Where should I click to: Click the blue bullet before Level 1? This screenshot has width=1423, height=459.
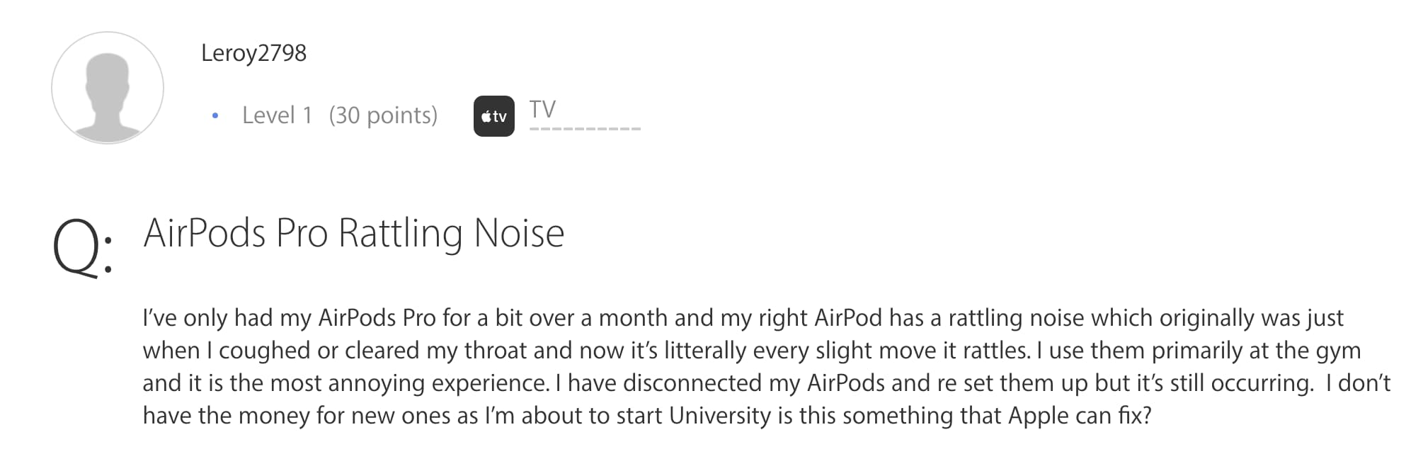point(215,115)
